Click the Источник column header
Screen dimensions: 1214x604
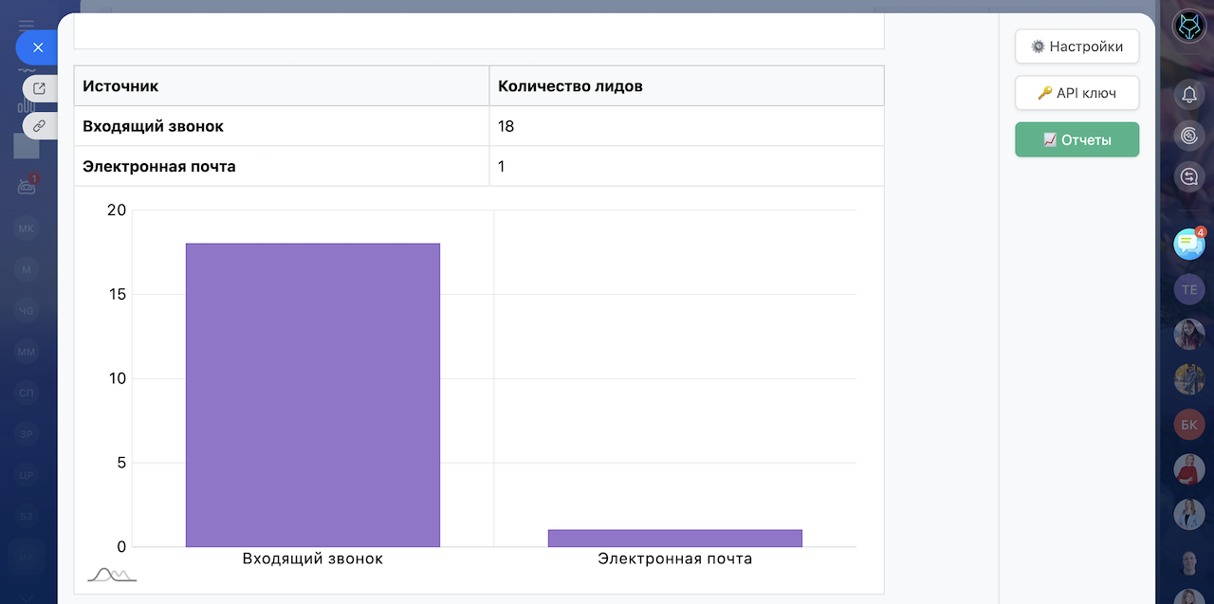pyautogui.click(x=282, y=86)
